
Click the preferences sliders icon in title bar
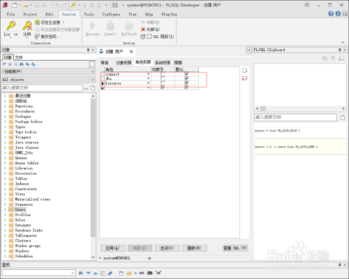115,5
